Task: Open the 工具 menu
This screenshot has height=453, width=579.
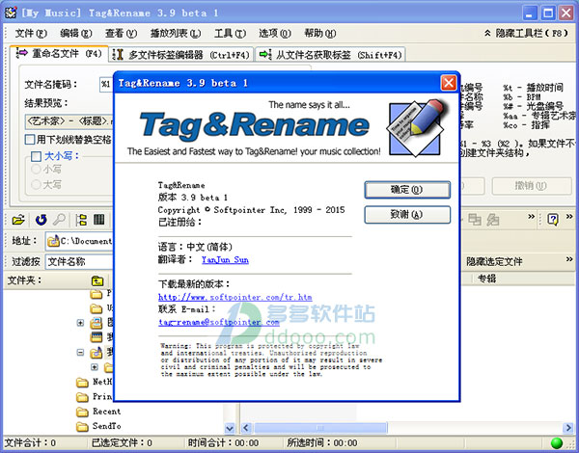Action: [230, 33]
